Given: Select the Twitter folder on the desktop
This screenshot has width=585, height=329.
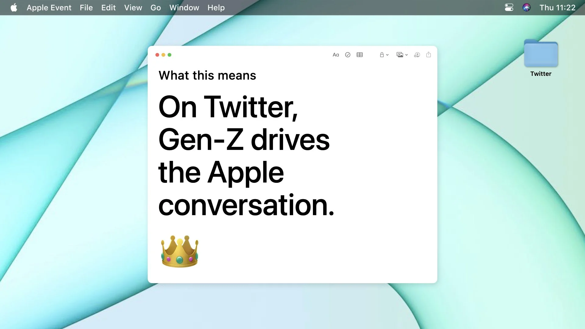Looking at the screenshot, I should pyautogui.click(x=541, y=54).
